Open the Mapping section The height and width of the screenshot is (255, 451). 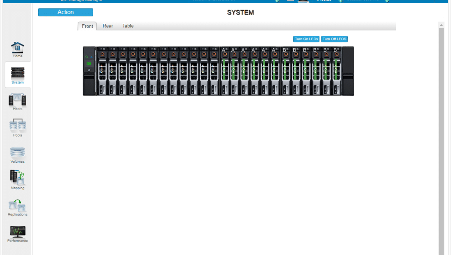pyautogui.click(x=18, y=180)
